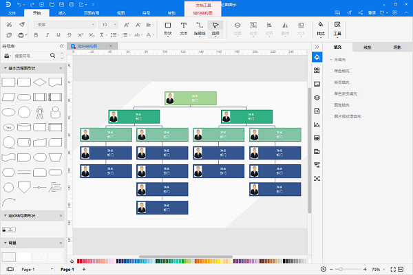
Task: Click the image panel icon in right sidebar
Action: click(317, 84)
